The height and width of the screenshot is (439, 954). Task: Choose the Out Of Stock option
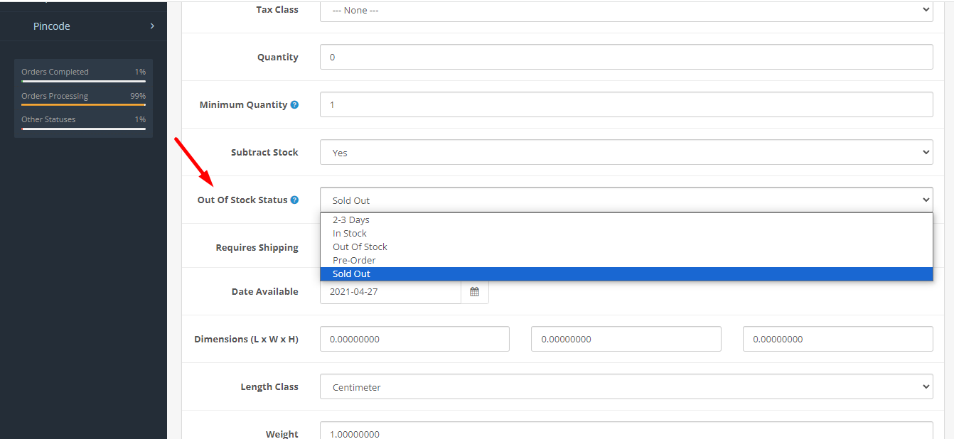pyautogui.click(x=626, y=246)
